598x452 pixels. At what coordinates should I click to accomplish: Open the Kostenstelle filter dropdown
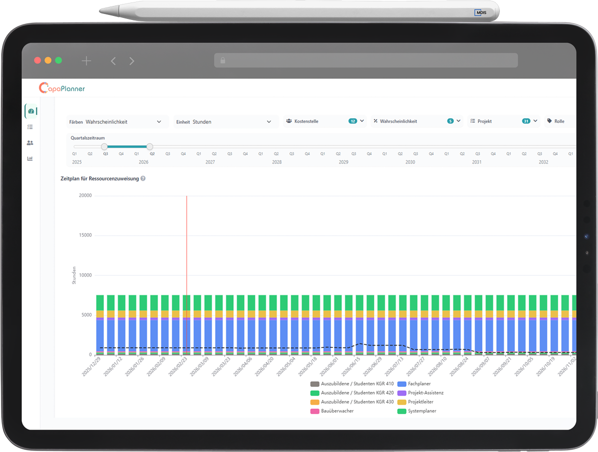point(325,121)
